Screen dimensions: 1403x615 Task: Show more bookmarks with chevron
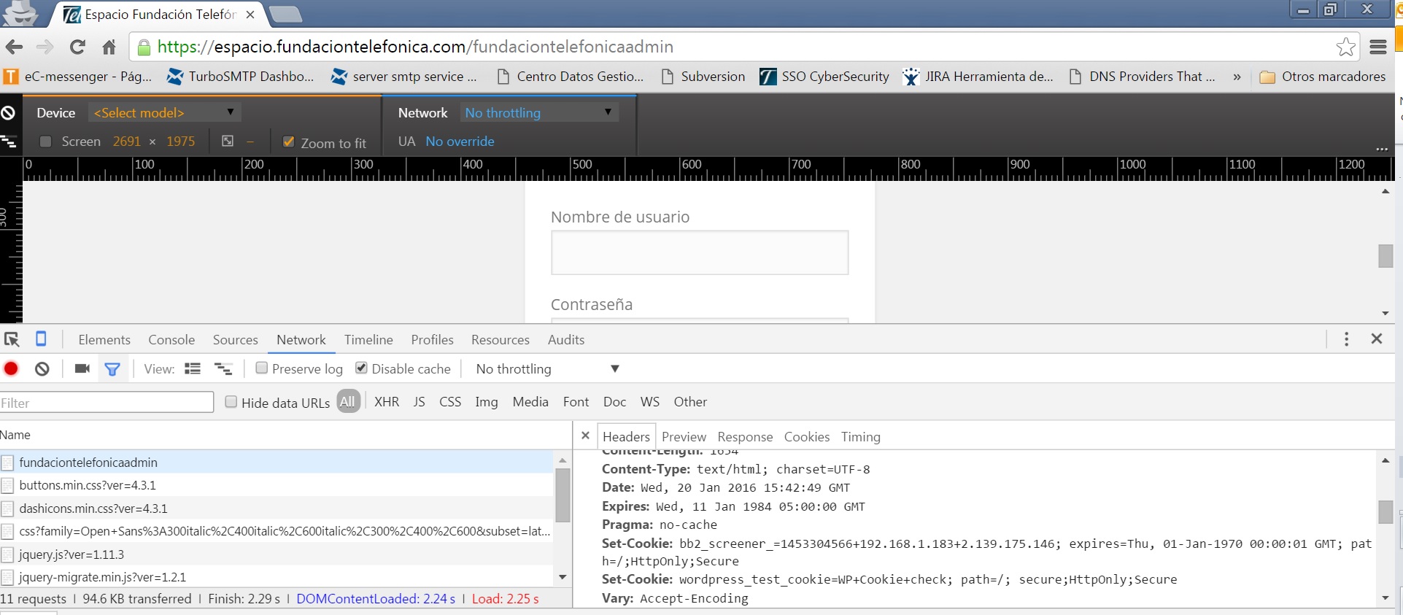pos(1237,77)
